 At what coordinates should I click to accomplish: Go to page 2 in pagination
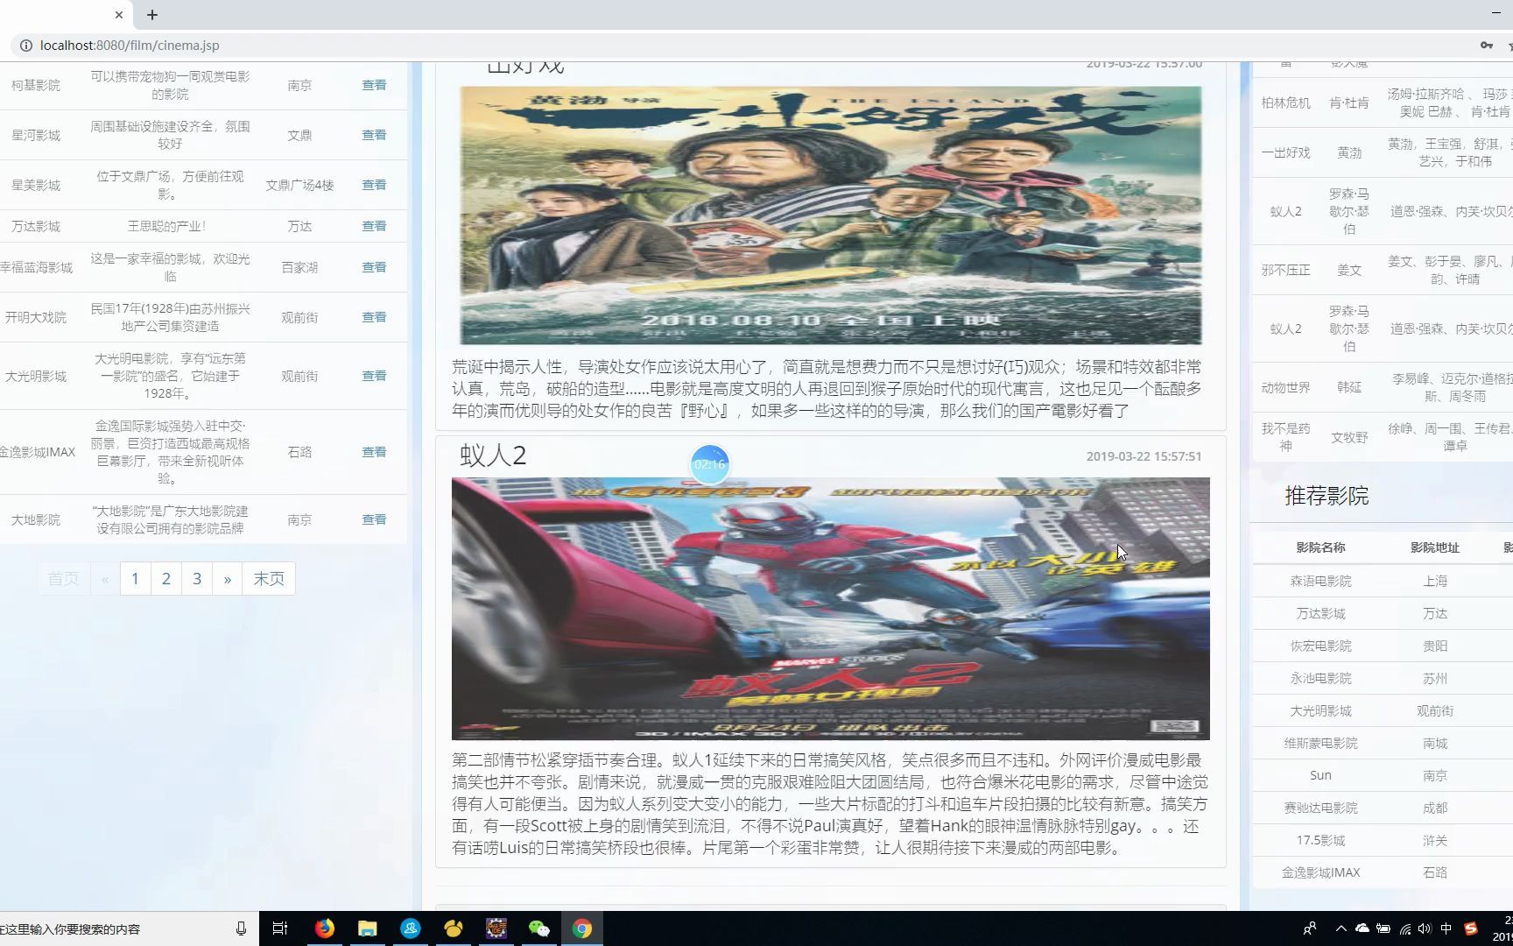166,578
